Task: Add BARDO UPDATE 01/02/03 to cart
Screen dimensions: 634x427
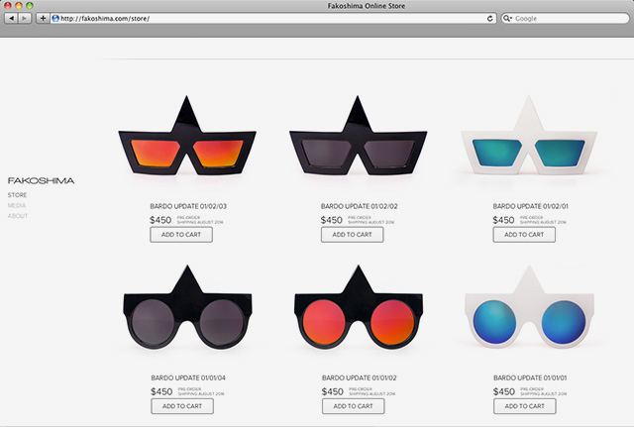Action: [181, 235]
